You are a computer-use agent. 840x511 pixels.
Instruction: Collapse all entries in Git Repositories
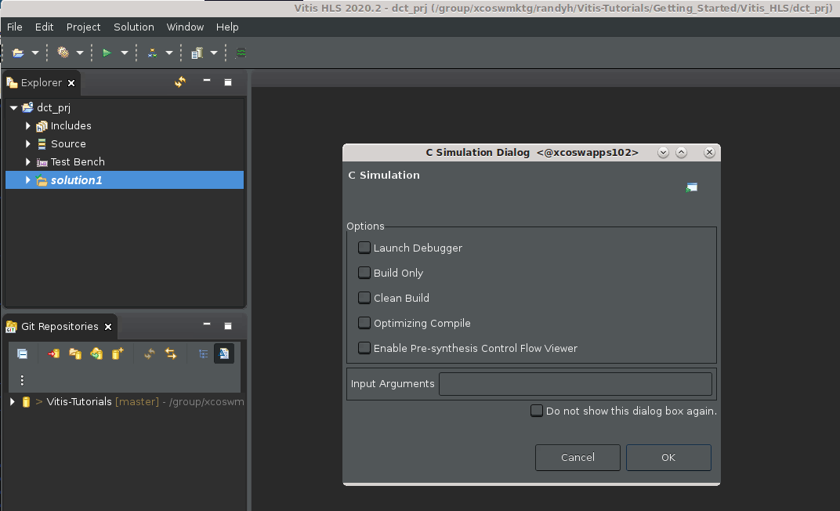(x=23, y=354)
